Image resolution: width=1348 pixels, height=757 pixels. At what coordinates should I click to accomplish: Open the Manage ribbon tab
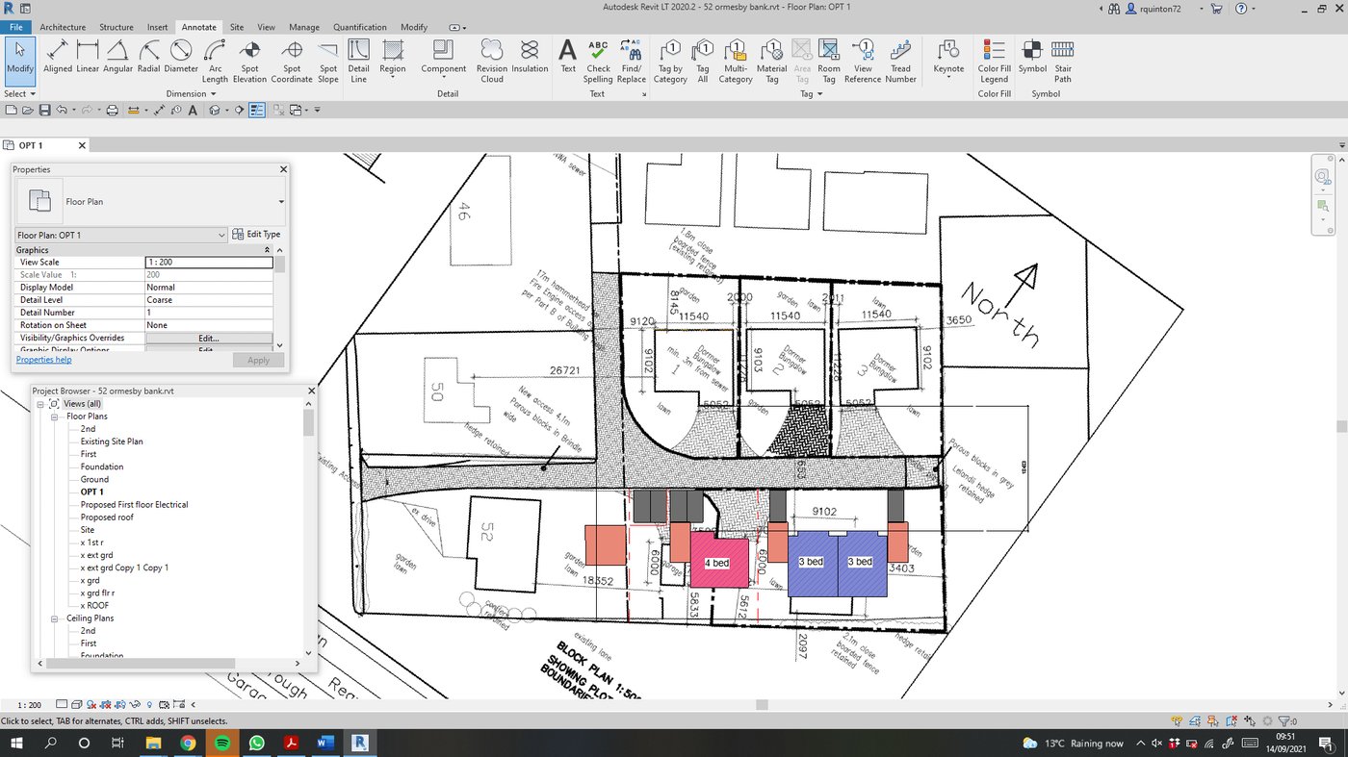(304, 27)
